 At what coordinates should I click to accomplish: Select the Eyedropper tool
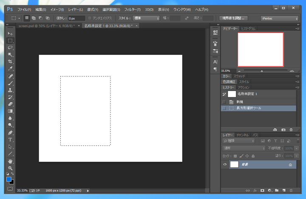pos(10,68)
